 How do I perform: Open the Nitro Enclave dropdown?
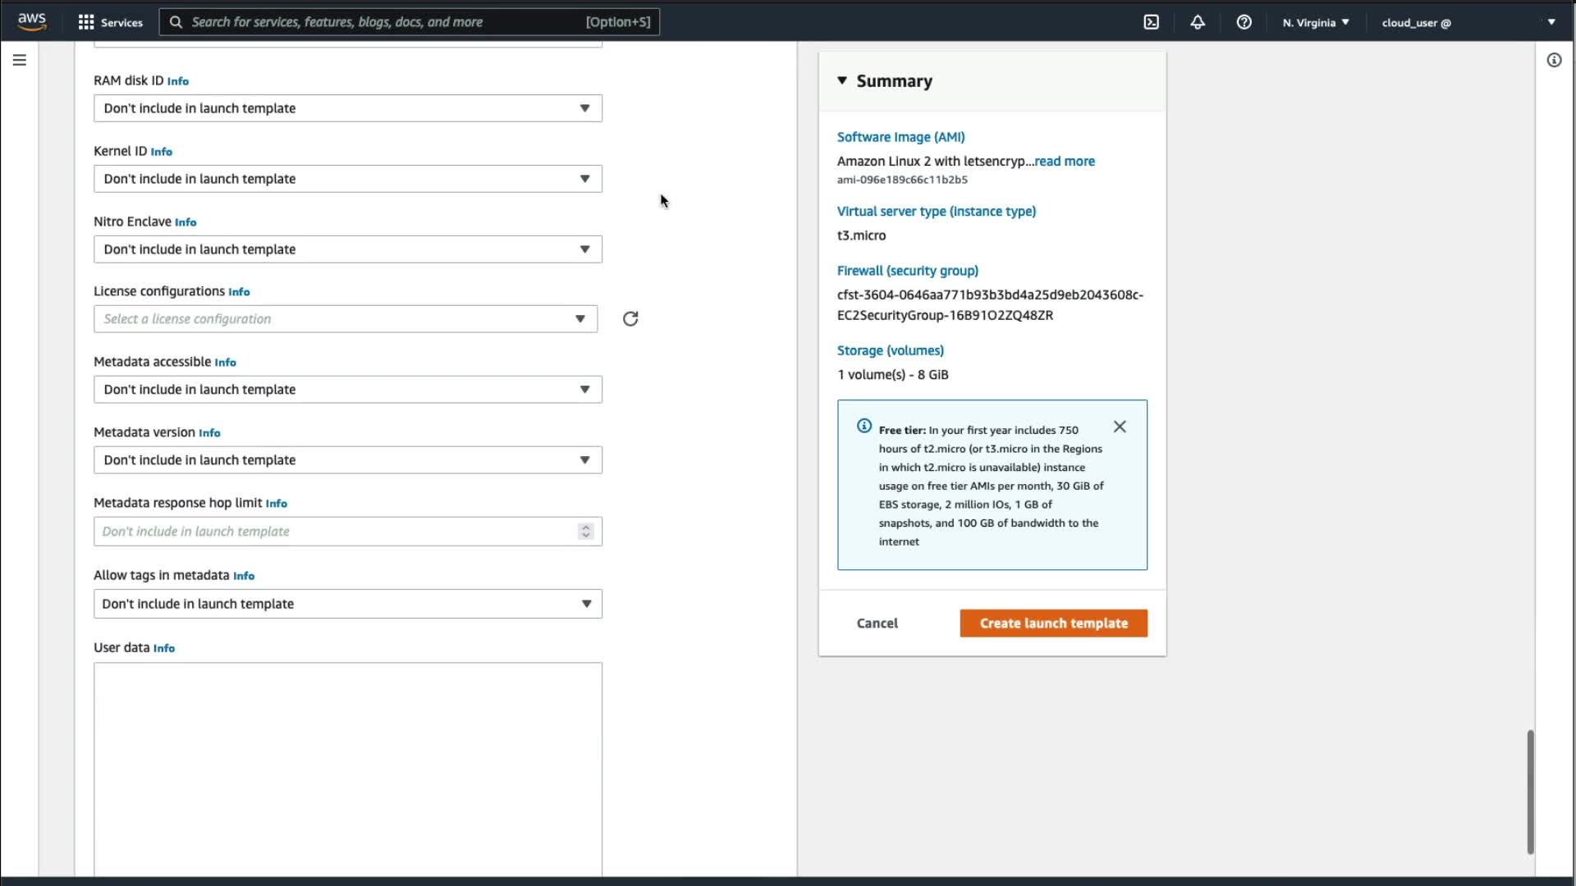347,249
